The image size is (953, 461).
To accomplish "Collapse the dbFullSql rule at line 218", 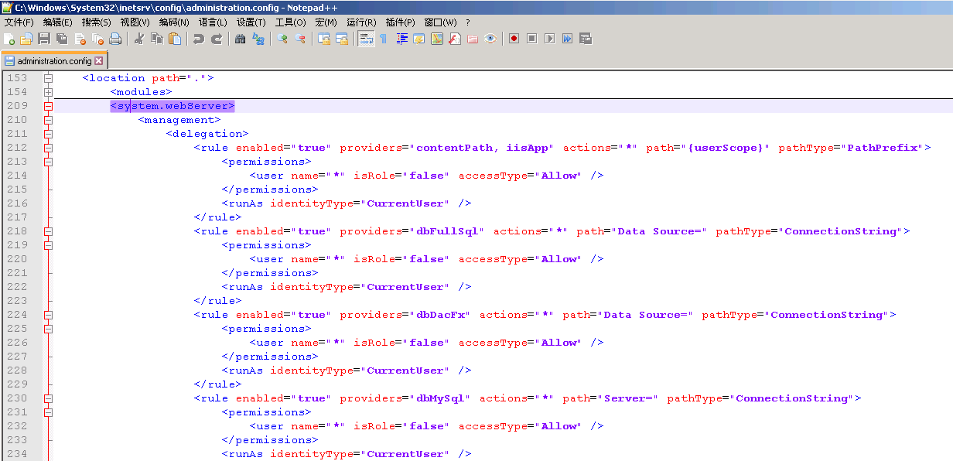I will (x=48, y=231).
